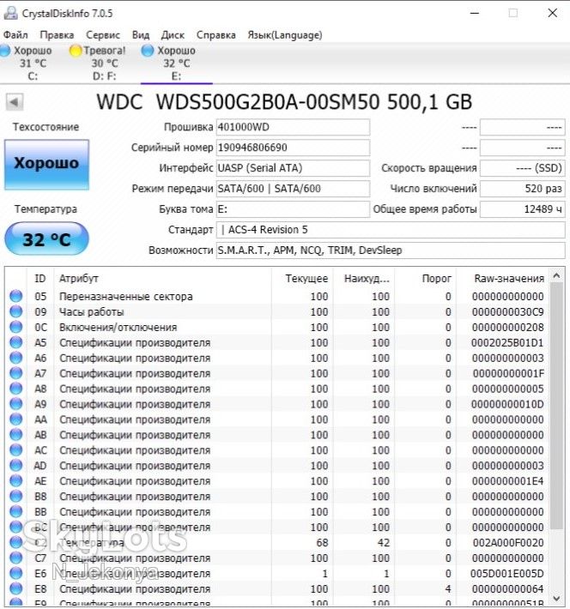Image resolution: width=570 pixels, height=609 pixels.
Task: Click status icon for attribute 09
Action: (16, 311)
